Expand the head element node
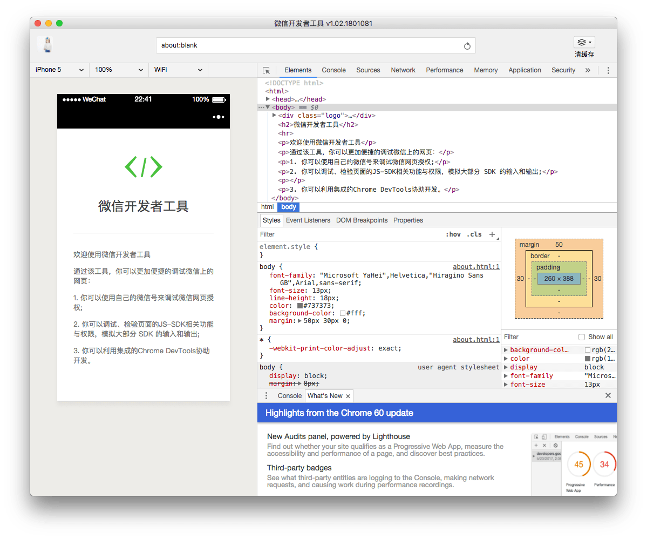This screenshot has height=539, width=647. [x=268, y=99]
